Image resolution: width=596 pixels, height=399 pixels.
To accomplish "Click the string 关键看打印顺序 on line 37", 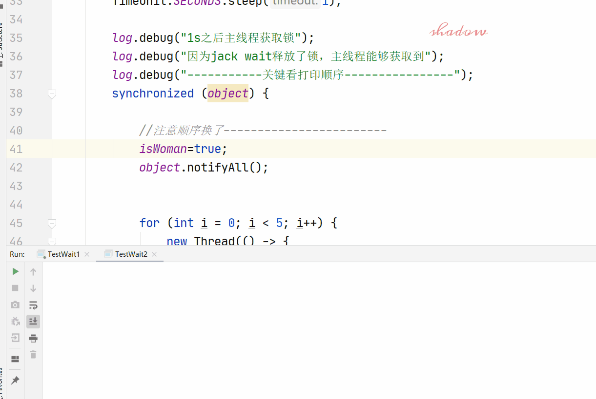I will (304, 75).
